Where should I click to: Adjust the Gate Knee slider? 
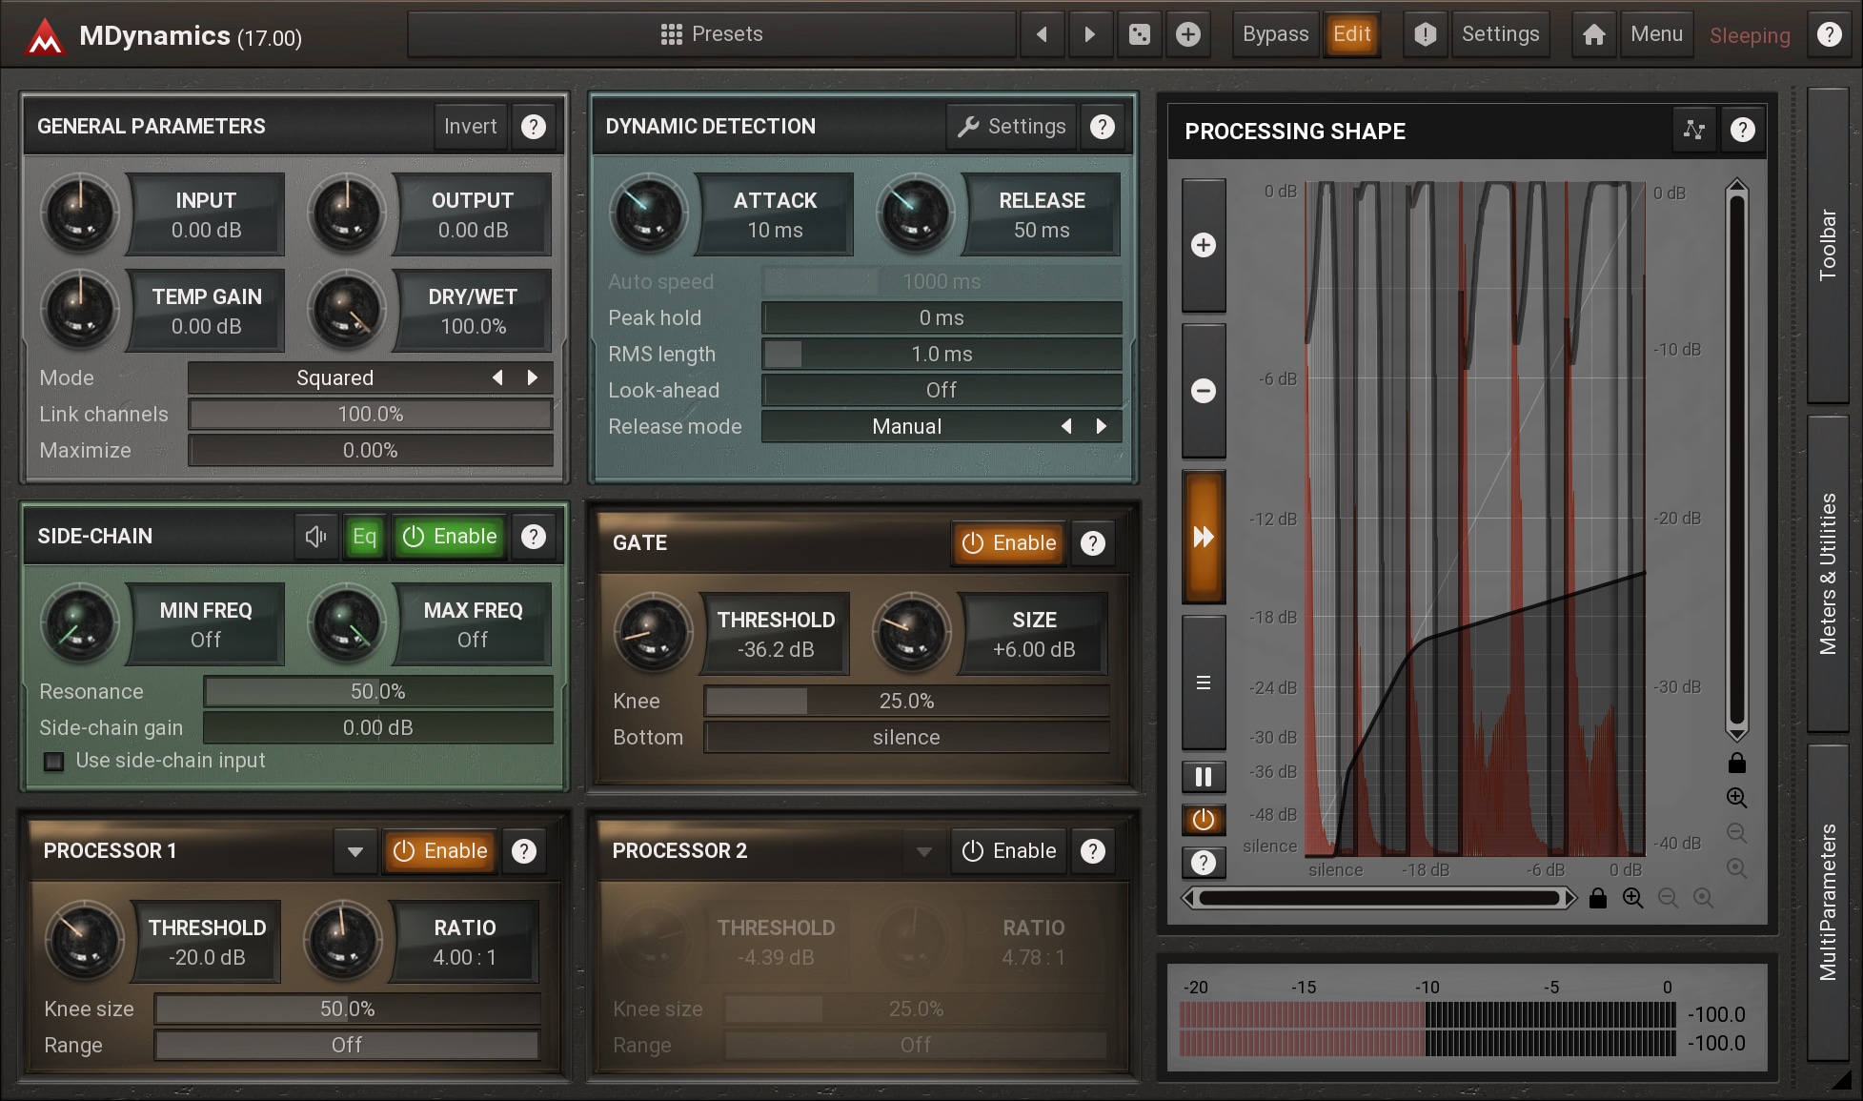pos(905,702)
